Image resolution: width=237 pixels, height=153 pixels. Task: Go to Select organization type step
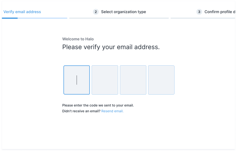[x=123, y=12]
